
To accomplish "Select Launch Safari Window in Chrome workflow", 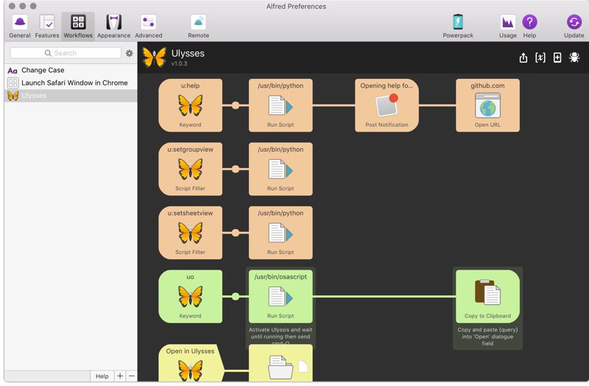I will tap(71, 83).
